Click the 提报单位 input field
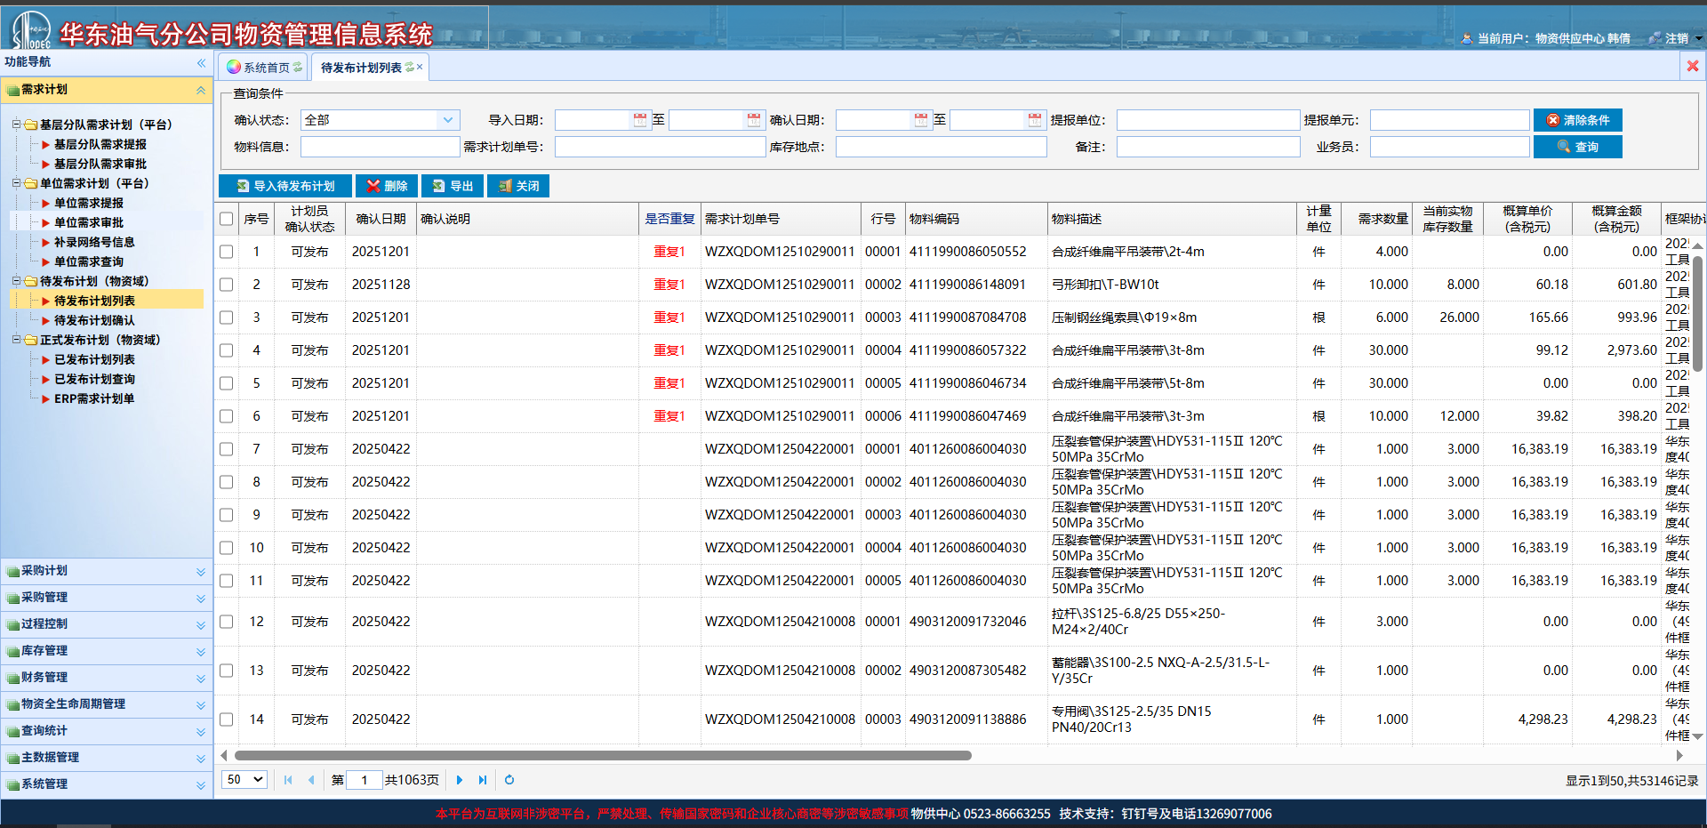Screen dimensions: 1707x828 click(x=1208, y=120)
